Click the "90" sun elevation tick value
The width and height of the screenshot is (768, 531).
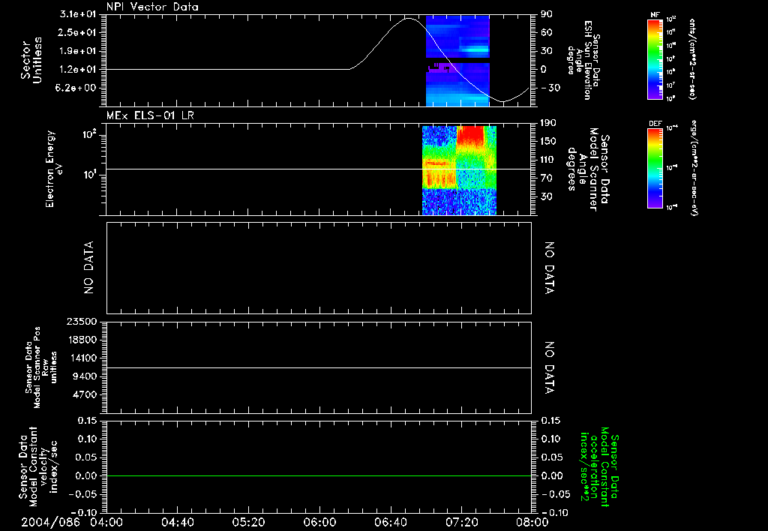point(547,14)
